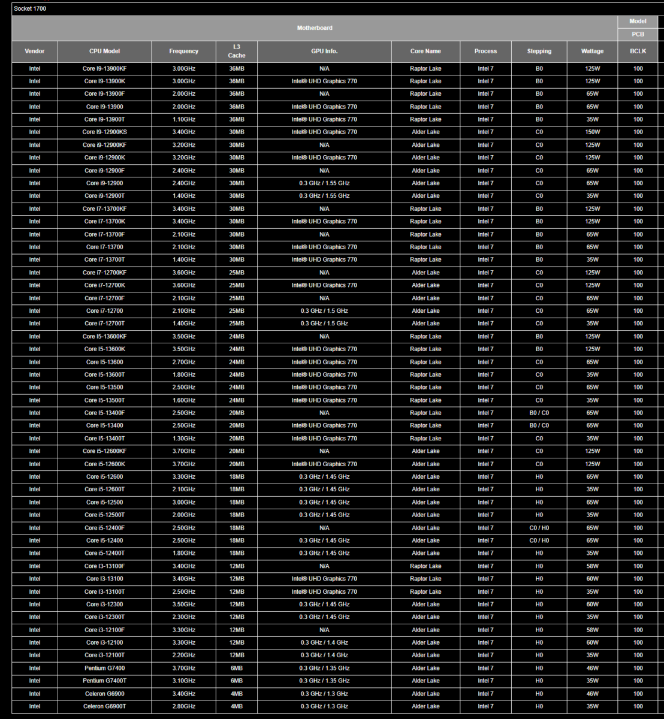Click '0.3 GHz / 1.5 GHz' in Core i7-12700T row
This screenshot has height=719, width=664.
324,324
